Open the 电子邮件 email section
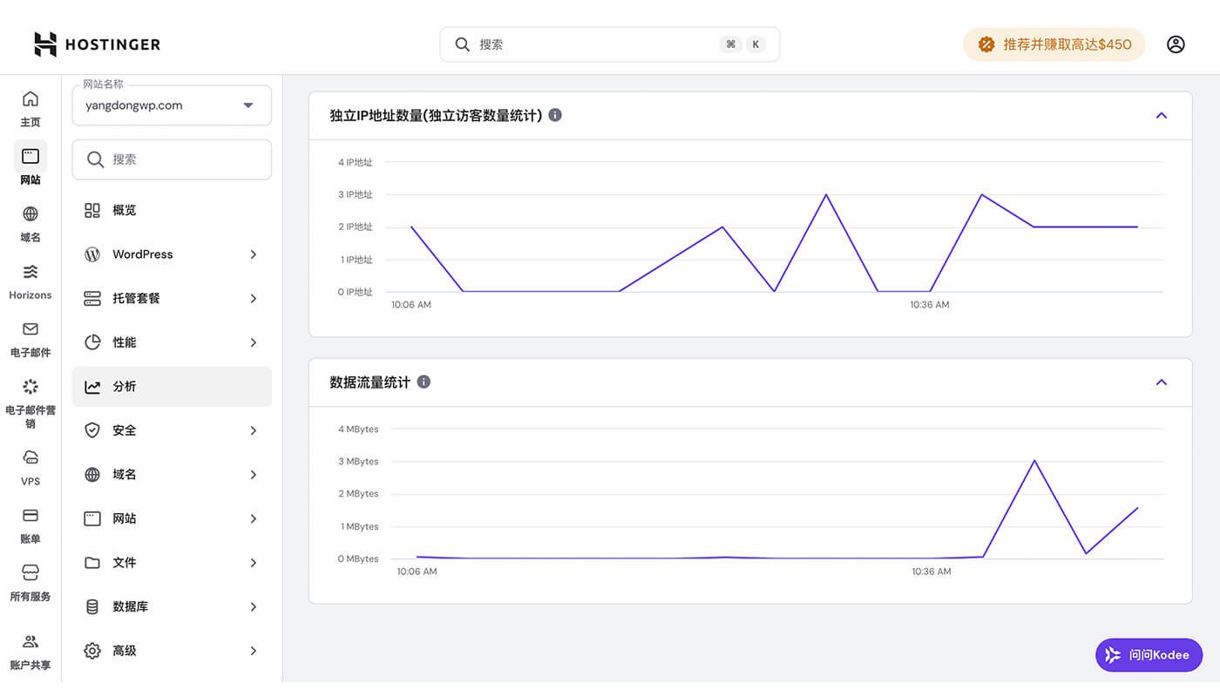The width and height of the screenshot is (1220, 697). pyautogui.click(x=30, y=338)
